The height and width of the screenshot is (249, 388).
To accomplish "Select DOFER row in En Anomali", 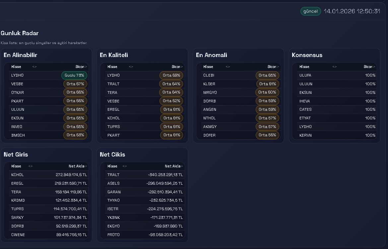I will coord(241,135).
